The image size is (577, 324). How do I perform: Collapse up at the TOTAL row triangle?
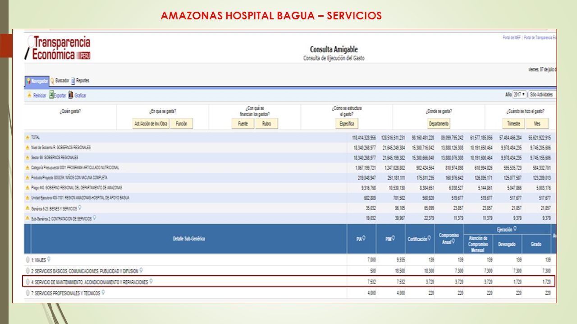tap(27, 137)
